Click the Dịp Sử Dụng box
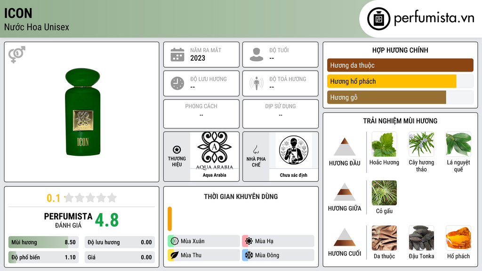The width and height of the screenshot is (482, 271). pyautogui.click(x=281, y=114)
